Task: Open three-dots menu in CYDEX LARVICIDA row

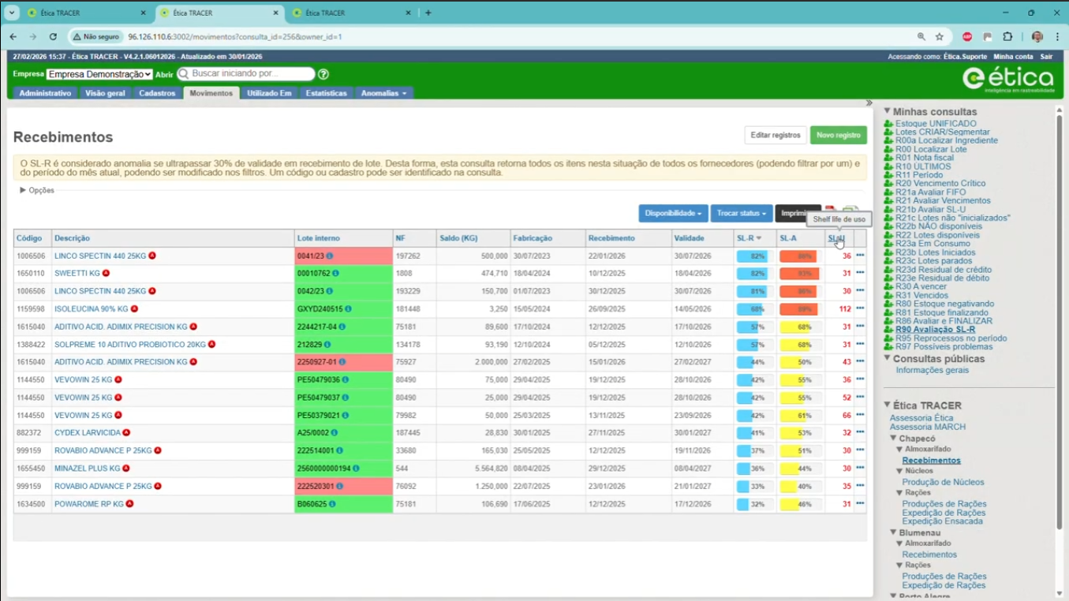Action: click(860, 432)
